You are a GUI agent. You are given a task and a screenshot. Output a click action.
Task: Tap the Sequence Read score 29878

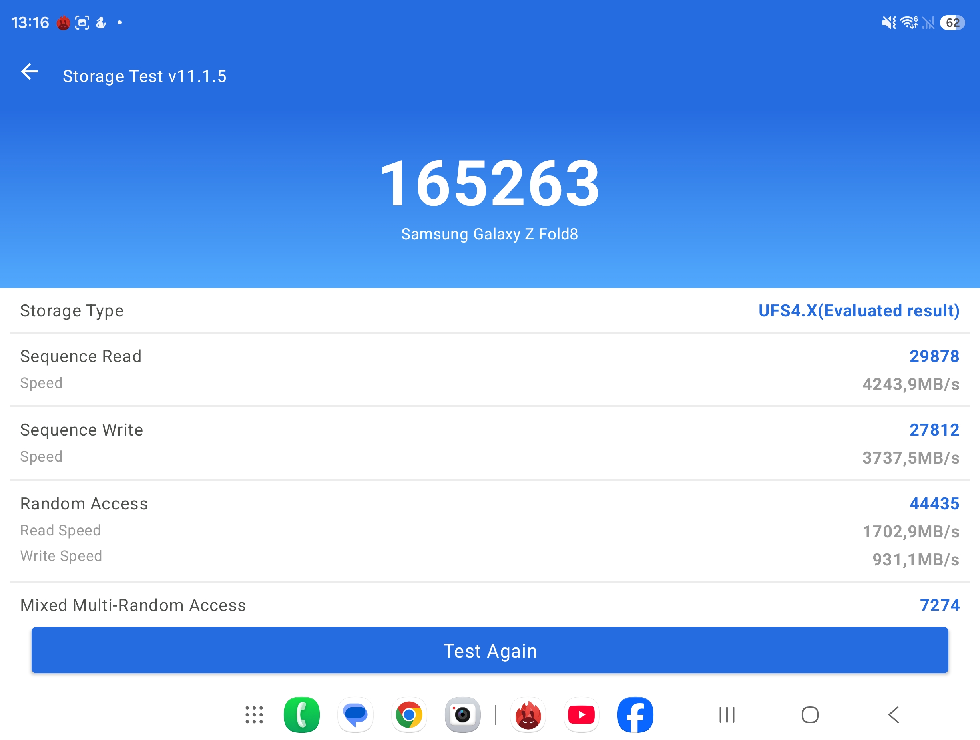(934, 356)
